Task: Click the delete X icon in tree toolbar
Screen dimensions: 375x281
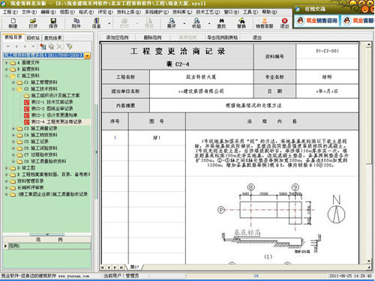Action: pyautogui.click(x=59, y=46)
